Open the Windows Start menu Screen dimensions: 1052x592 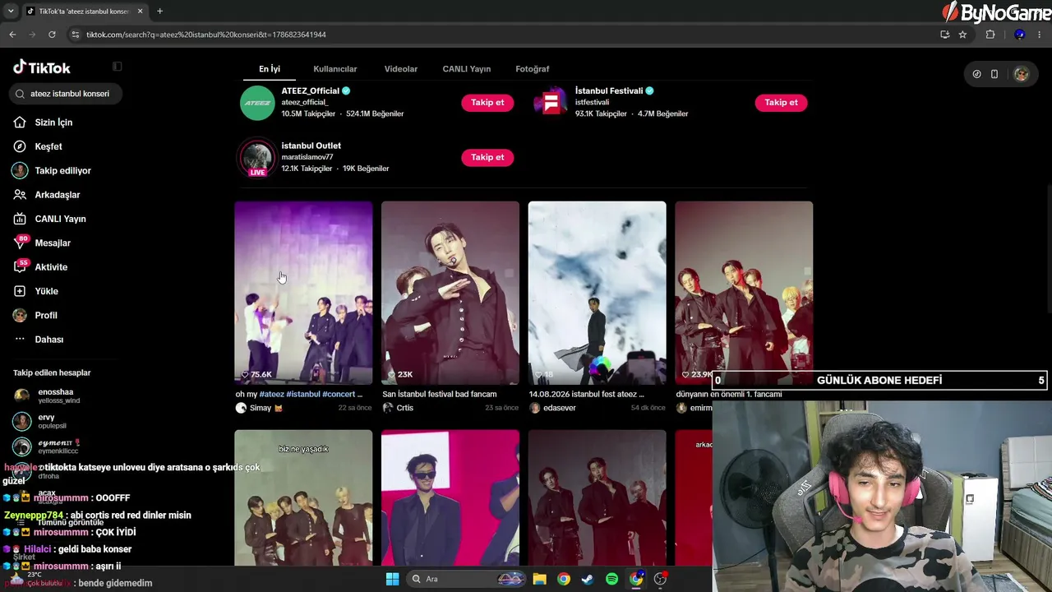[392, 579]
